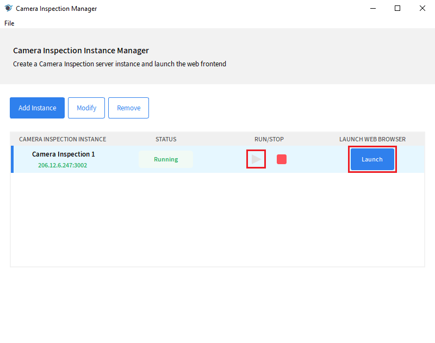The width and height of the screenshot is (435, 343).
Task: Click the CAMERA INSPECTION INSTANCE column header
Action: pyautogui.click(x=63, y=139)
